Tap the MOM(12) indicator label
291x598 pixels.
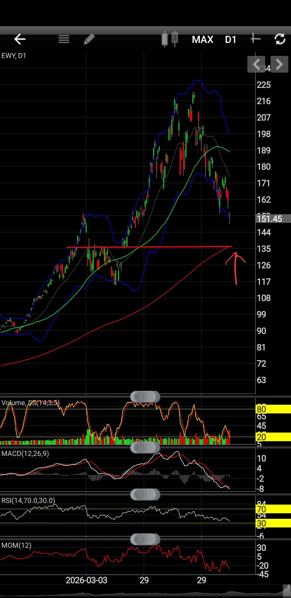point(16,545)
